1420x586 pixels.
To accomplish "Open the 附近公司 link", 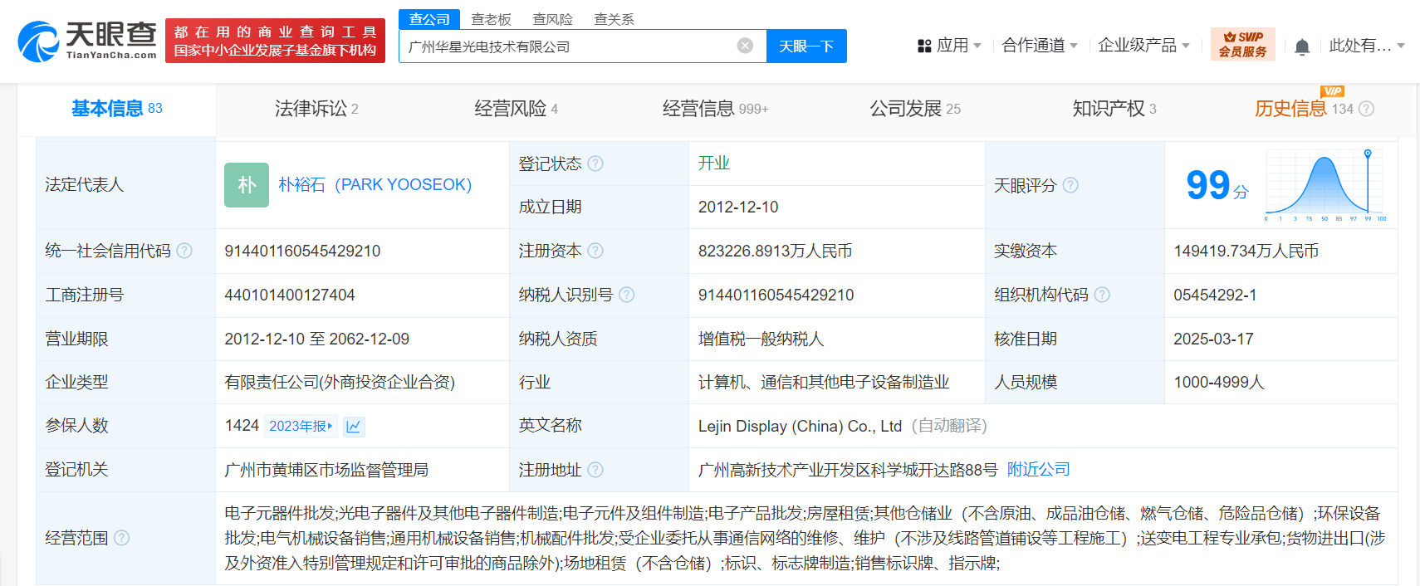I will tap(1038, 470).
